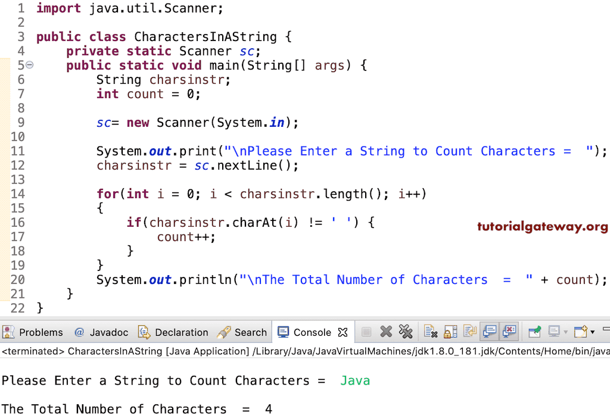Collapse the main method fold marker
This screenshot has width=610, height=418.
[x=30, y=64]
